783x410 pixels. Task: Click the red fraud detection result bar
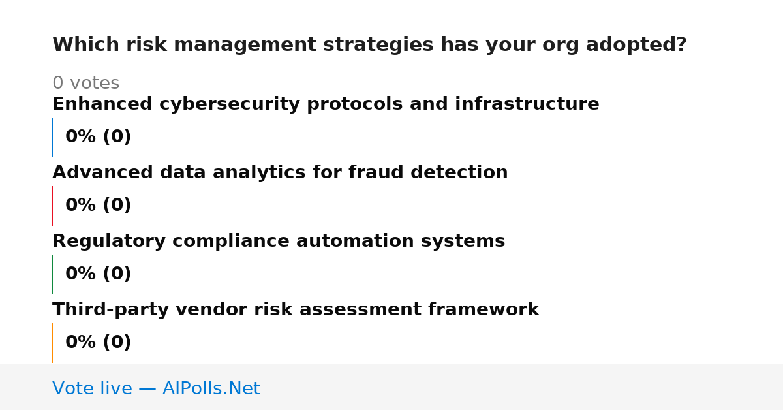52,206
